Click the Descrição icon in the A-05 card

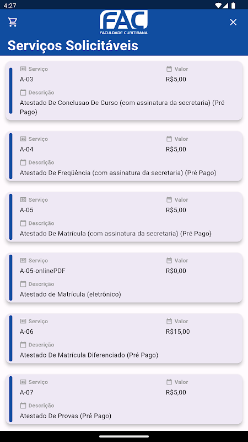click(x=23, y=223)
